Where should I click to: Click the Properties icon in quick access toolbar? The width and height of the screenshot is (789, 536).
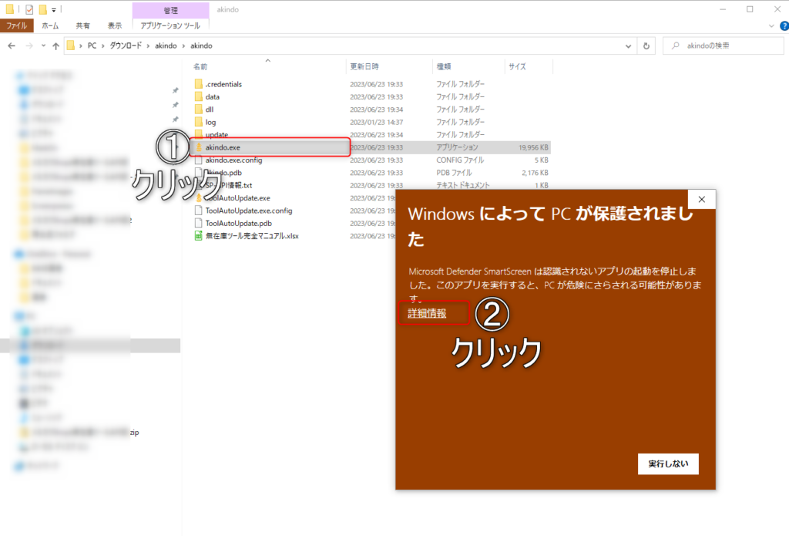[29, 10]
